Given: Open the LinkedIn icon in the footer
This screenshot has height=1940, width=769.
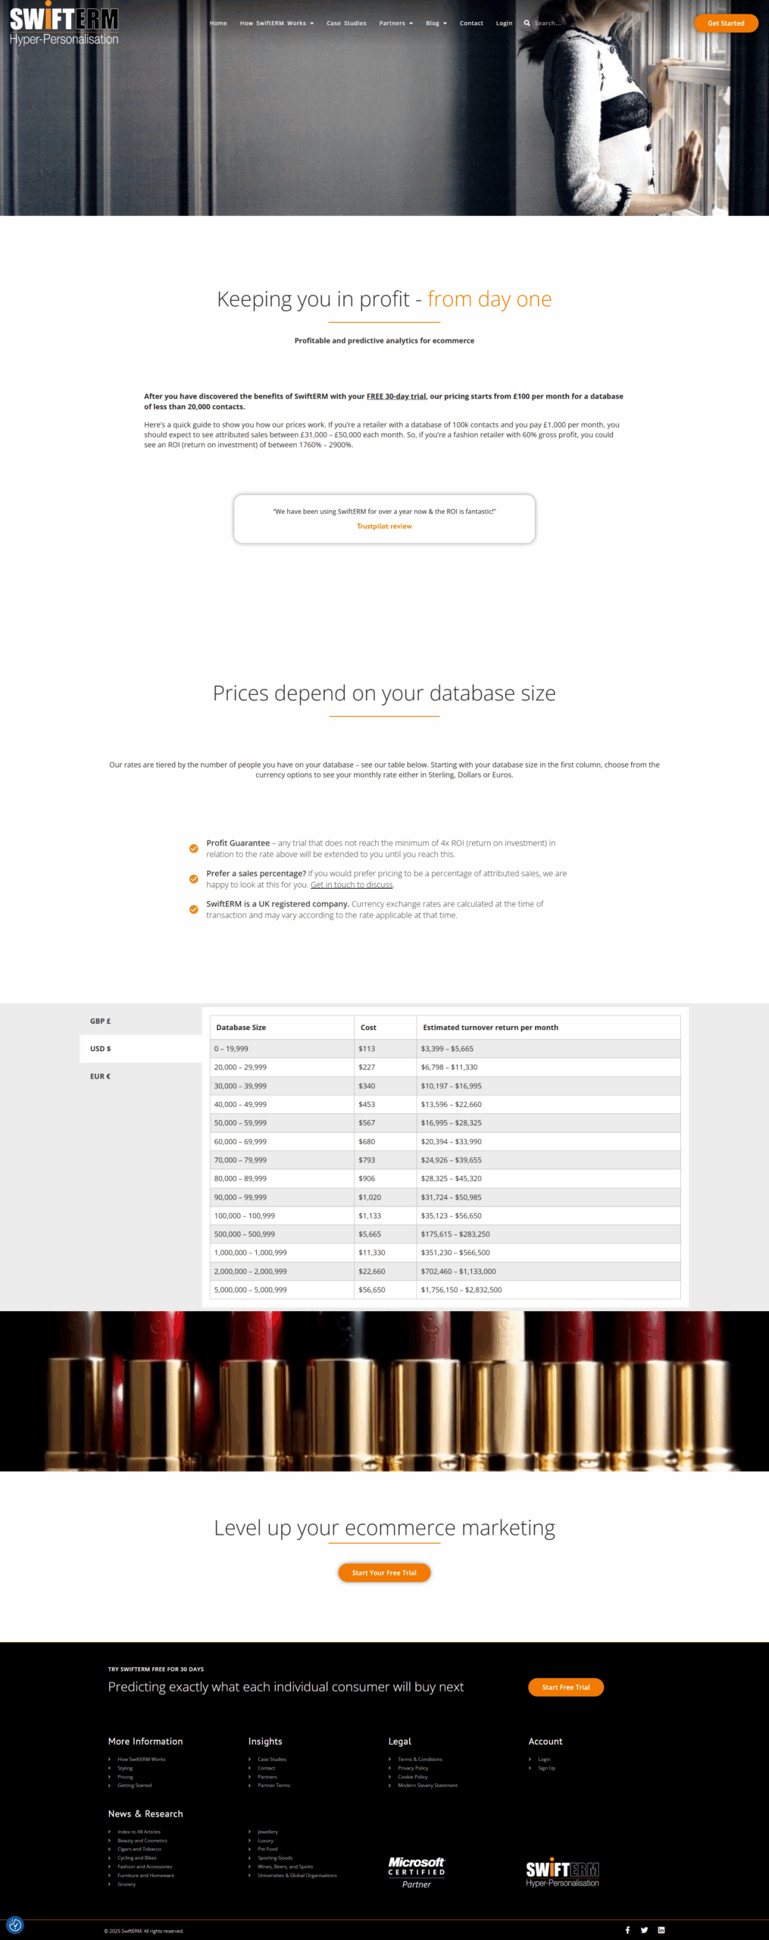Looking at the screenshot, I should (x=661, y=1929).
